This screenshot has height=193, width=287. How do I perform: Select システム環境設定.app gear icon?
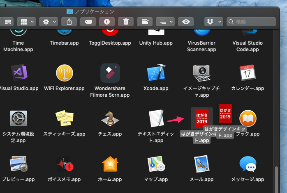(19, 118)
